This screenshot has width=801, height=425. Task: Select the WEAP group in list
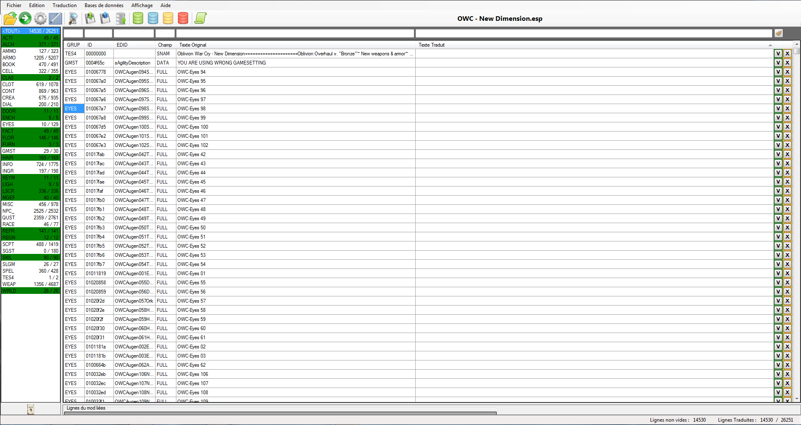[x=30, y=284]
